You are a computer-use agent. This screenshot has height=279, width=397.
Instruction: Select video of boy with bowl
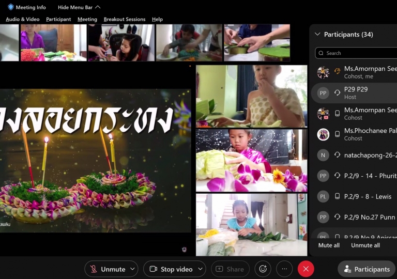(x=189, y=42)
